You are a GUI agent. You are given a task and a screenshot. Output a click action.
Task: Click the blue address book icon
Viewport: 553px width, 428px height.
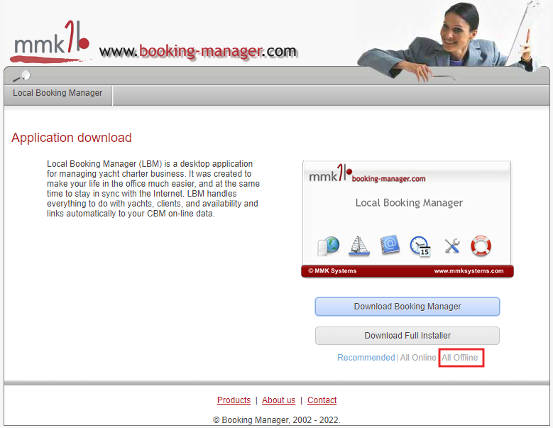pyautogui.click(x=390, y=245)
